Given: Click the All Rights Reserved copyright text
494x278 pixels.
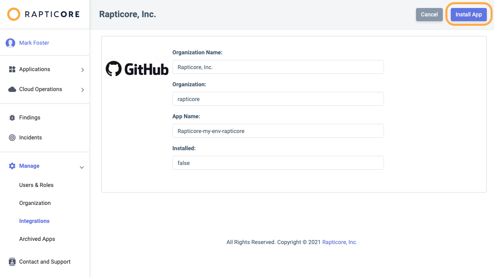Looking at the screenshot, I should pos(274,242).
